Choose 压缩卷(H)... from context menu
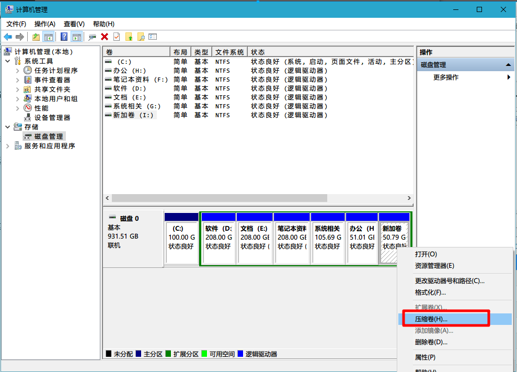Image resolution: width=517 pixels, height=372 pixels. 431,319
